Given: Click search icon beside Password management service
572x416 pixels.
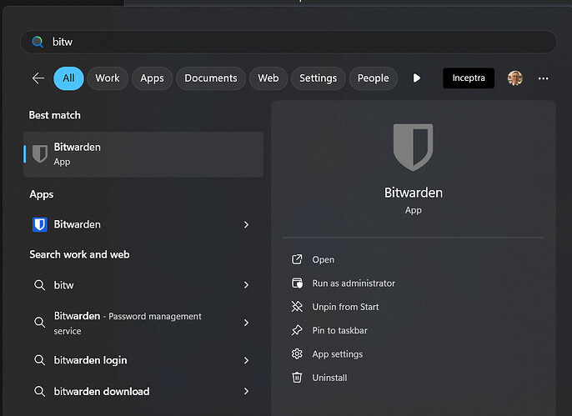Looking at the screenshot, I should [39, 323].
